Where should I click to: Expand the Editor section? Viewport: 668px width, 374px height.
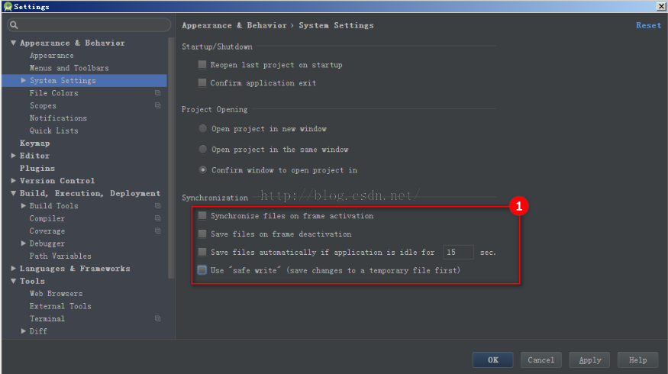pyautogui.click(x=13, y=156)
